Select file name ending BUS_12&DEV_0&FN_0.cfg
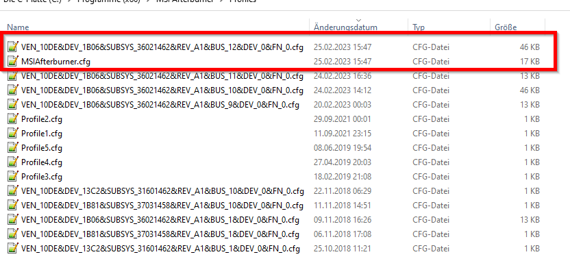 (x=162, y=47)
